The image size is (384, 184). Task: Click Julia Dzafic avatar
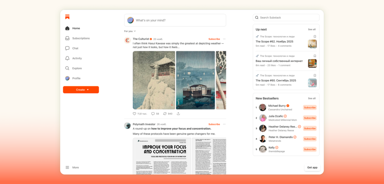click(x=262, y=118)
